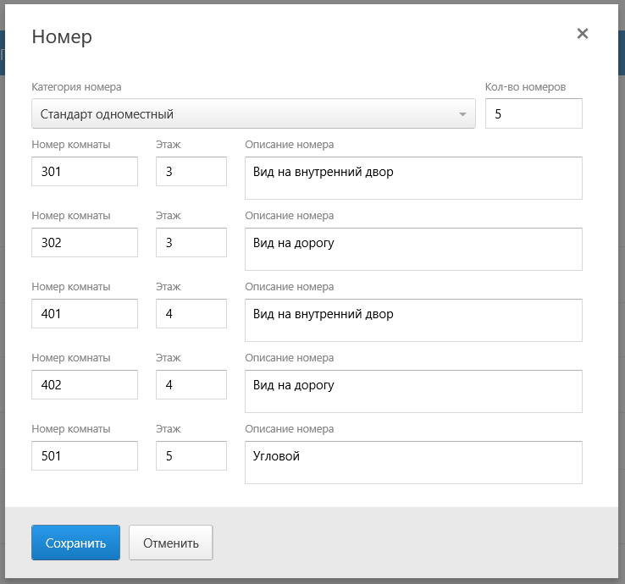This screenshot has width=625, height=584.
Task: Select the Этаж field for room 302
Action: 191,243
